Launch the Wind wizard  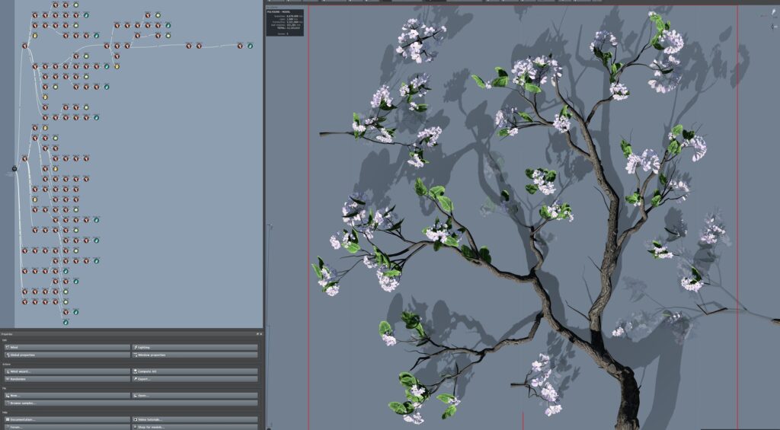67,371
